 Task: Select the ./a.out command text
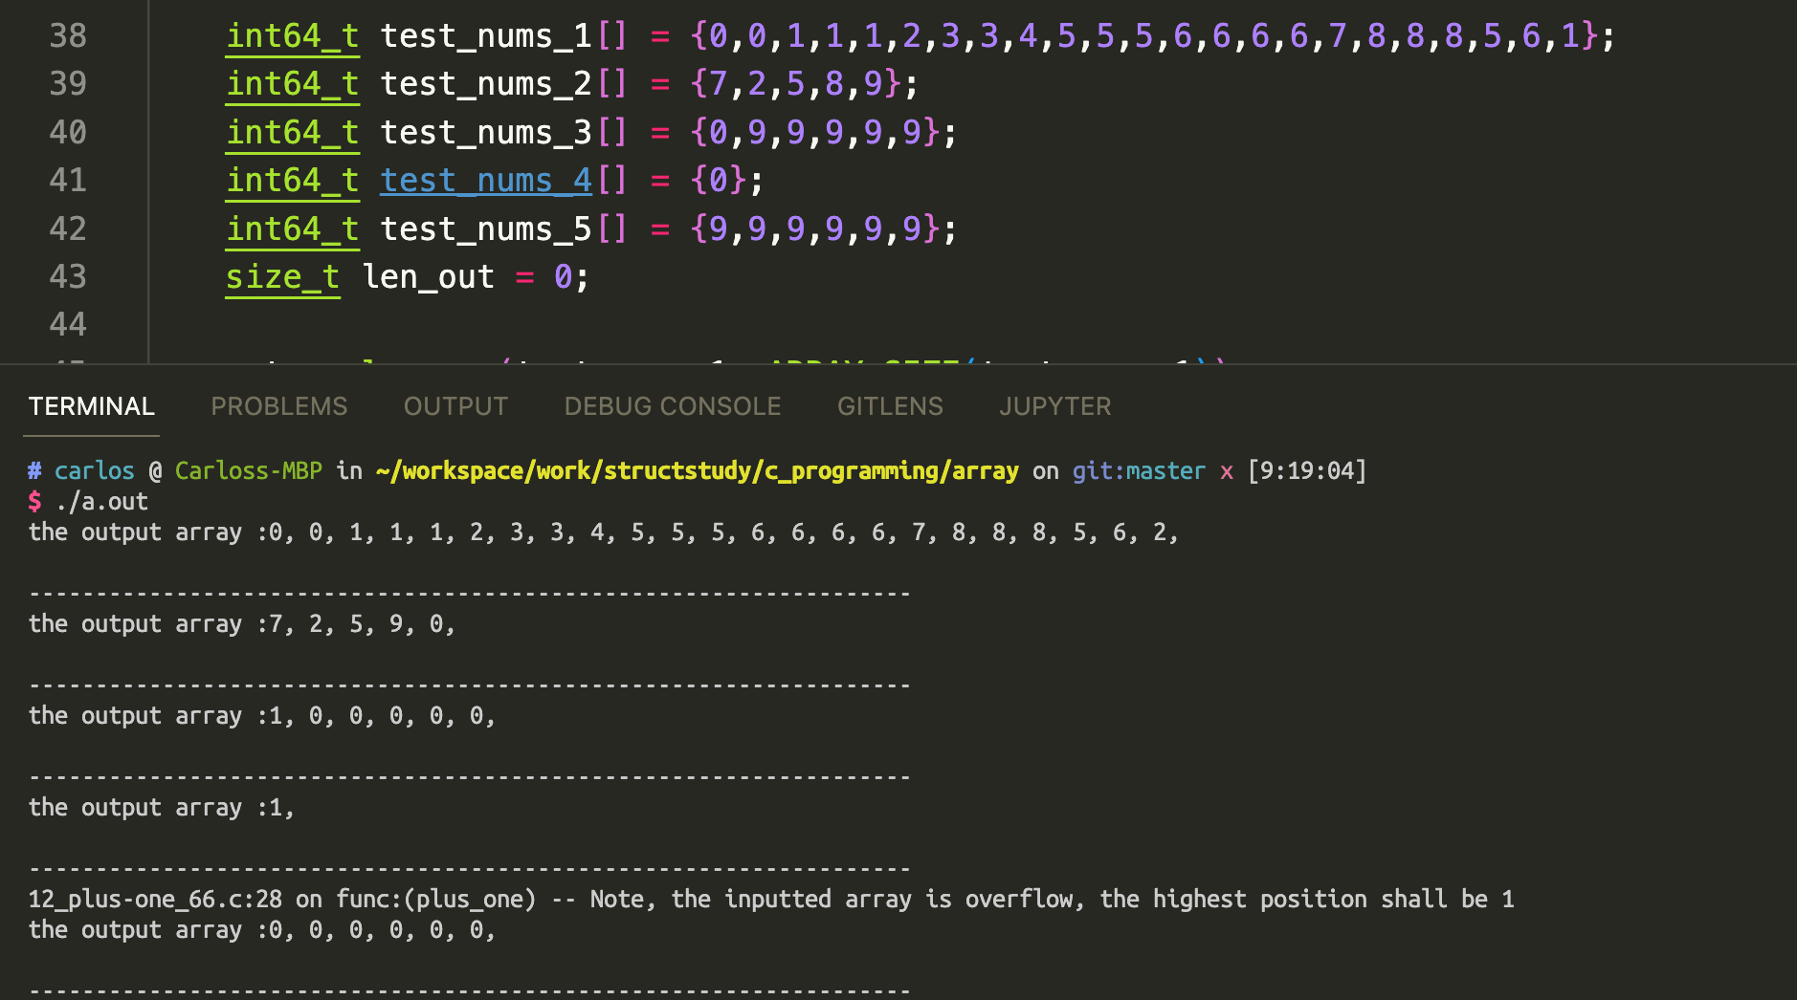(x=108, y=501)
